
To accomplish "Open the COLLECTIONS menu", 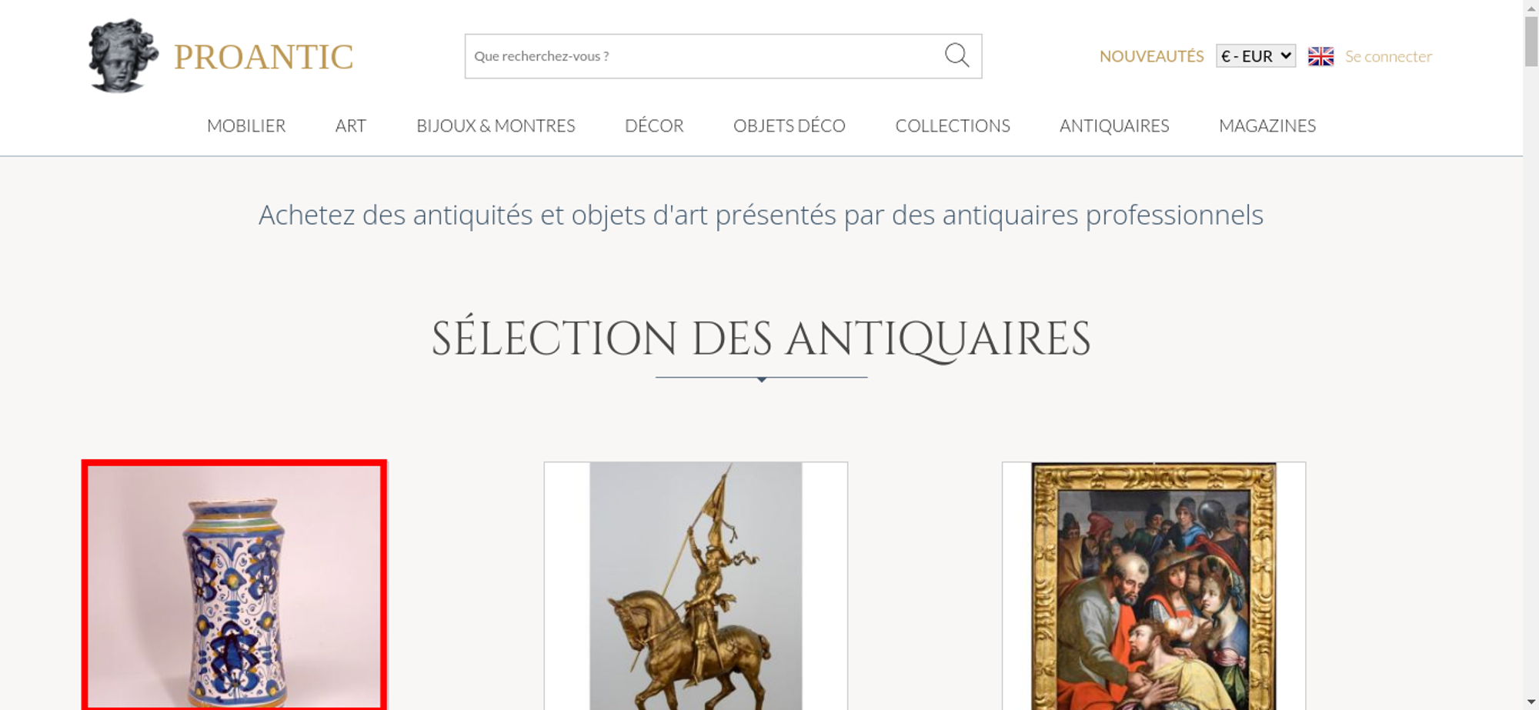I will pos(953,125).
